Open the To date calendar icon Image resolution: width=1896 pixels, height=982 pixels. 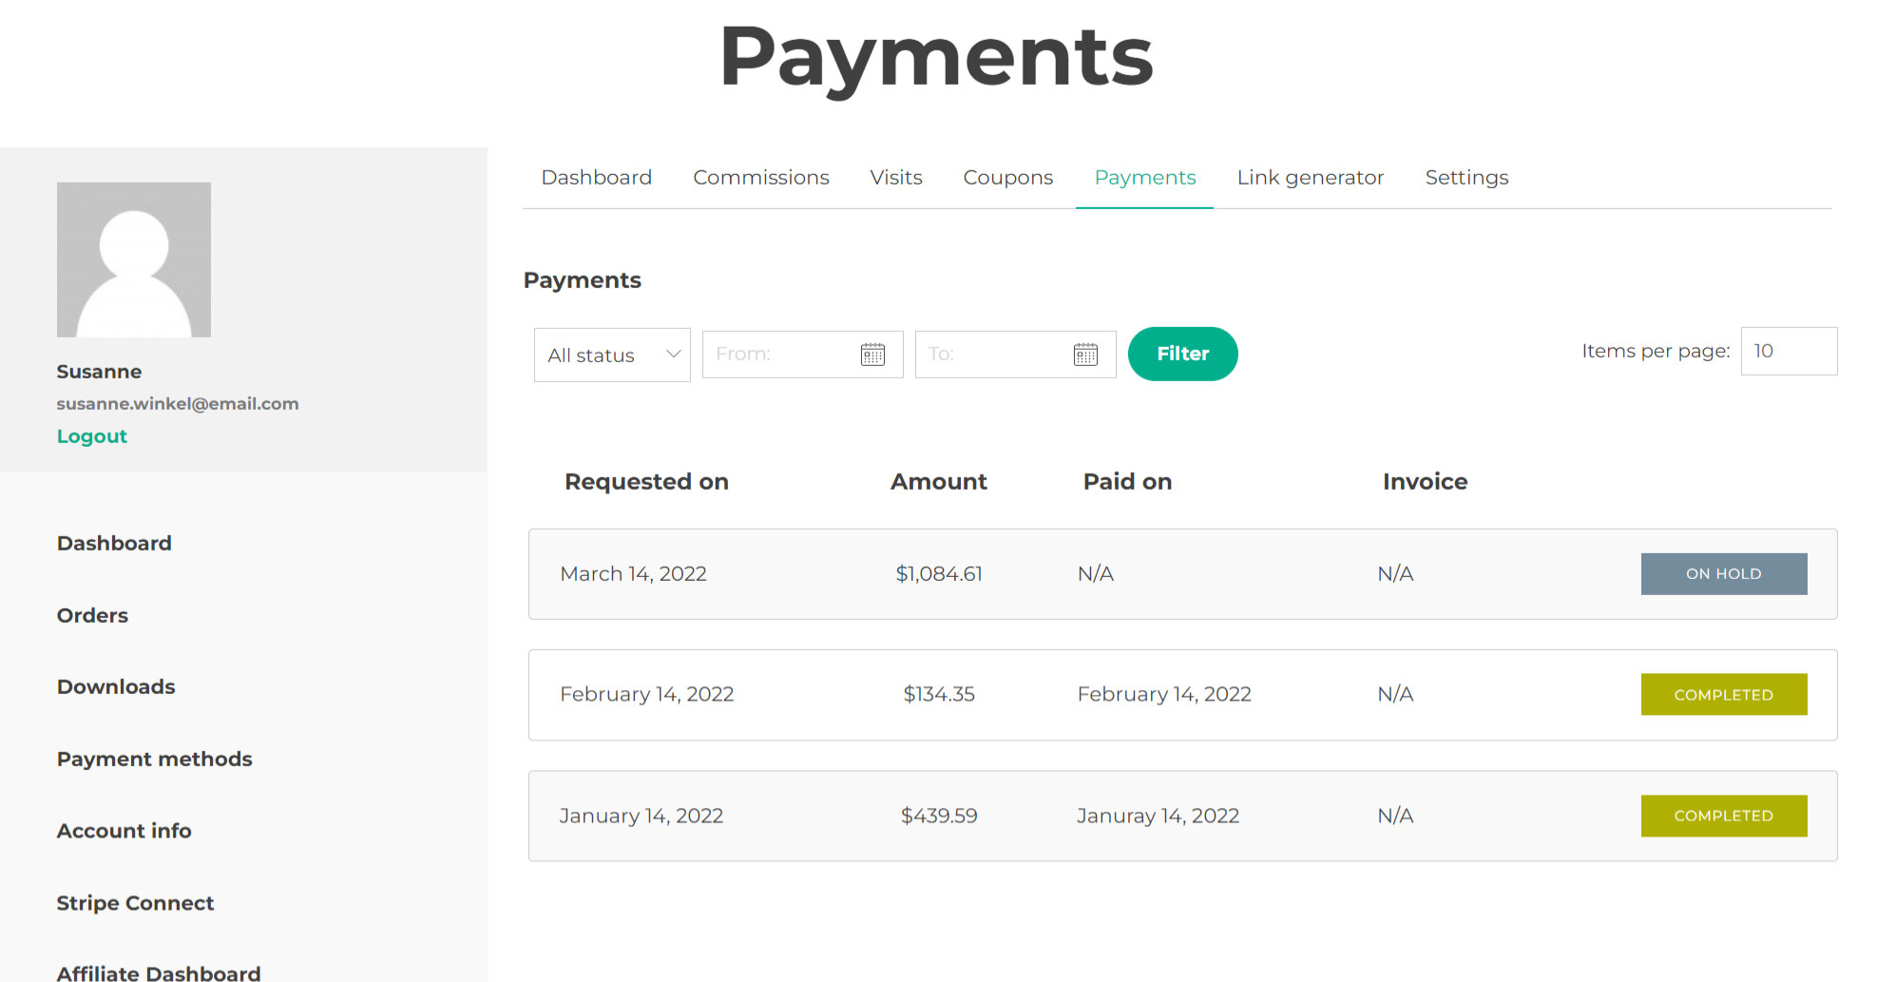pos(1085,355)
